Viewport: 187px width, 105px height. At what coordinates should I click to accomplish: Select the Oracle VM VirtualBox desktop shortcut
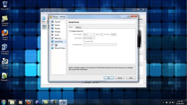tap(5, 49)
